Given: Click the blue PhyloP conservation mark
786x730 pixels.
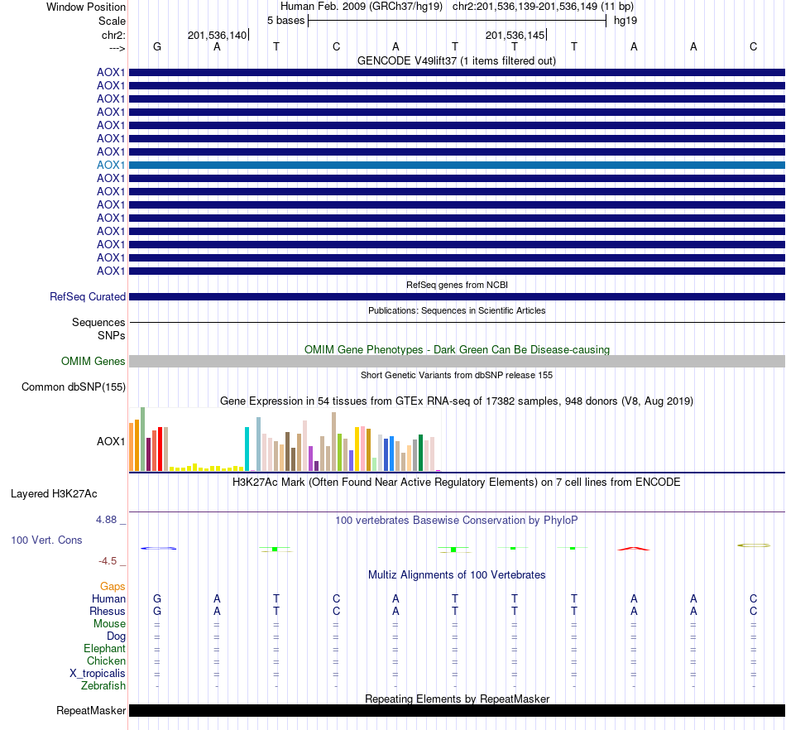Looking at the screenshot, I should click(158, 549).
